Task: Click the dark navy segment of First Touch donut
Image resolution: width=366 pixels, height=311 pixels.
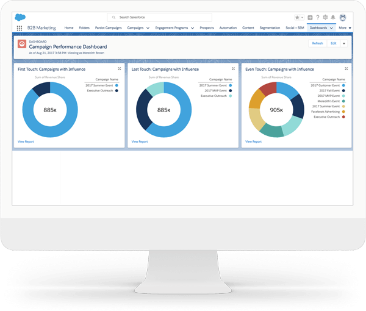Action: coord(43,89)
